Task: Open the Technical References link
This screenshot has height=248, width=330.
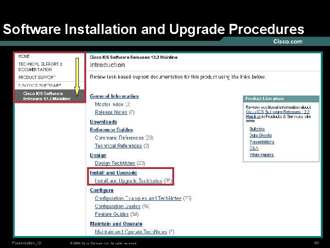Action: click(x=118, y=146)
